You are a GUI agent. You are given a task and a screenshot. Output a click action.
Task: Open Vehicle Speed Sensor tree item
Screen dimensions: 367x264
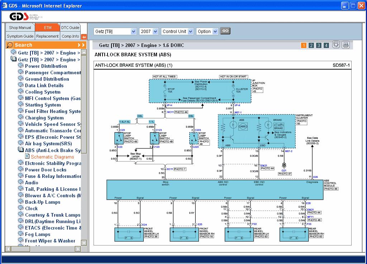[53, 124]
